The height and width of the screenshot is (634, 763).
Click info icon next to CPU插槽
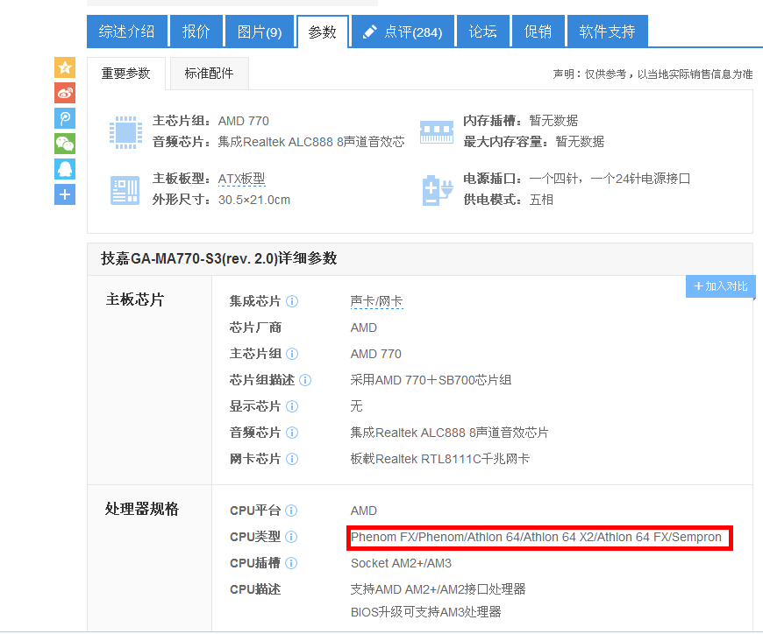[x=291, y=564]
